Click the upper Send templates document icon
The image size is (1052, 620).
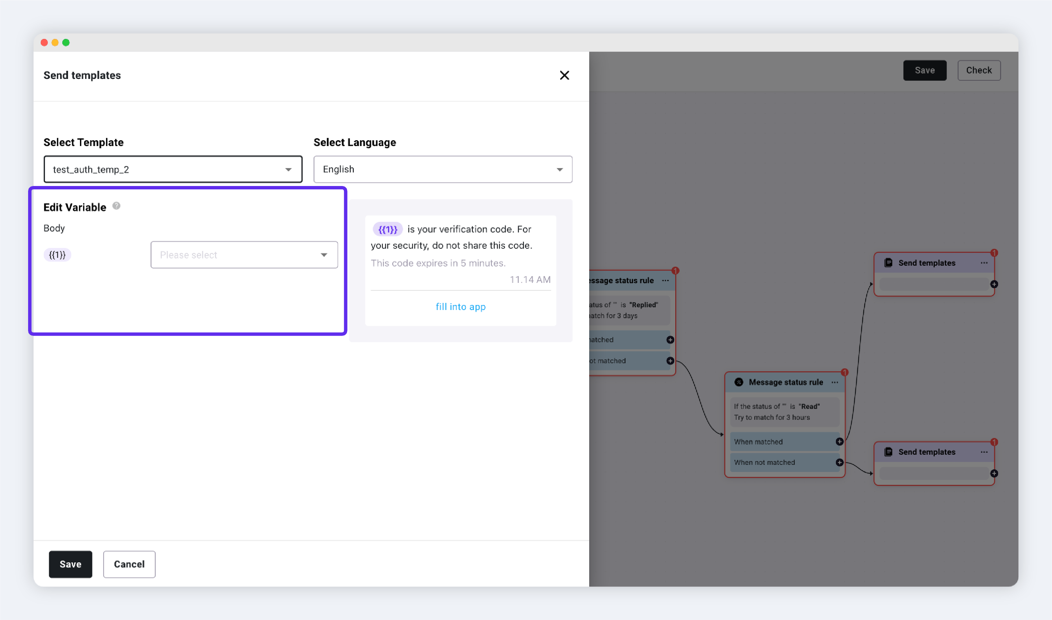[x=888, y=263]
